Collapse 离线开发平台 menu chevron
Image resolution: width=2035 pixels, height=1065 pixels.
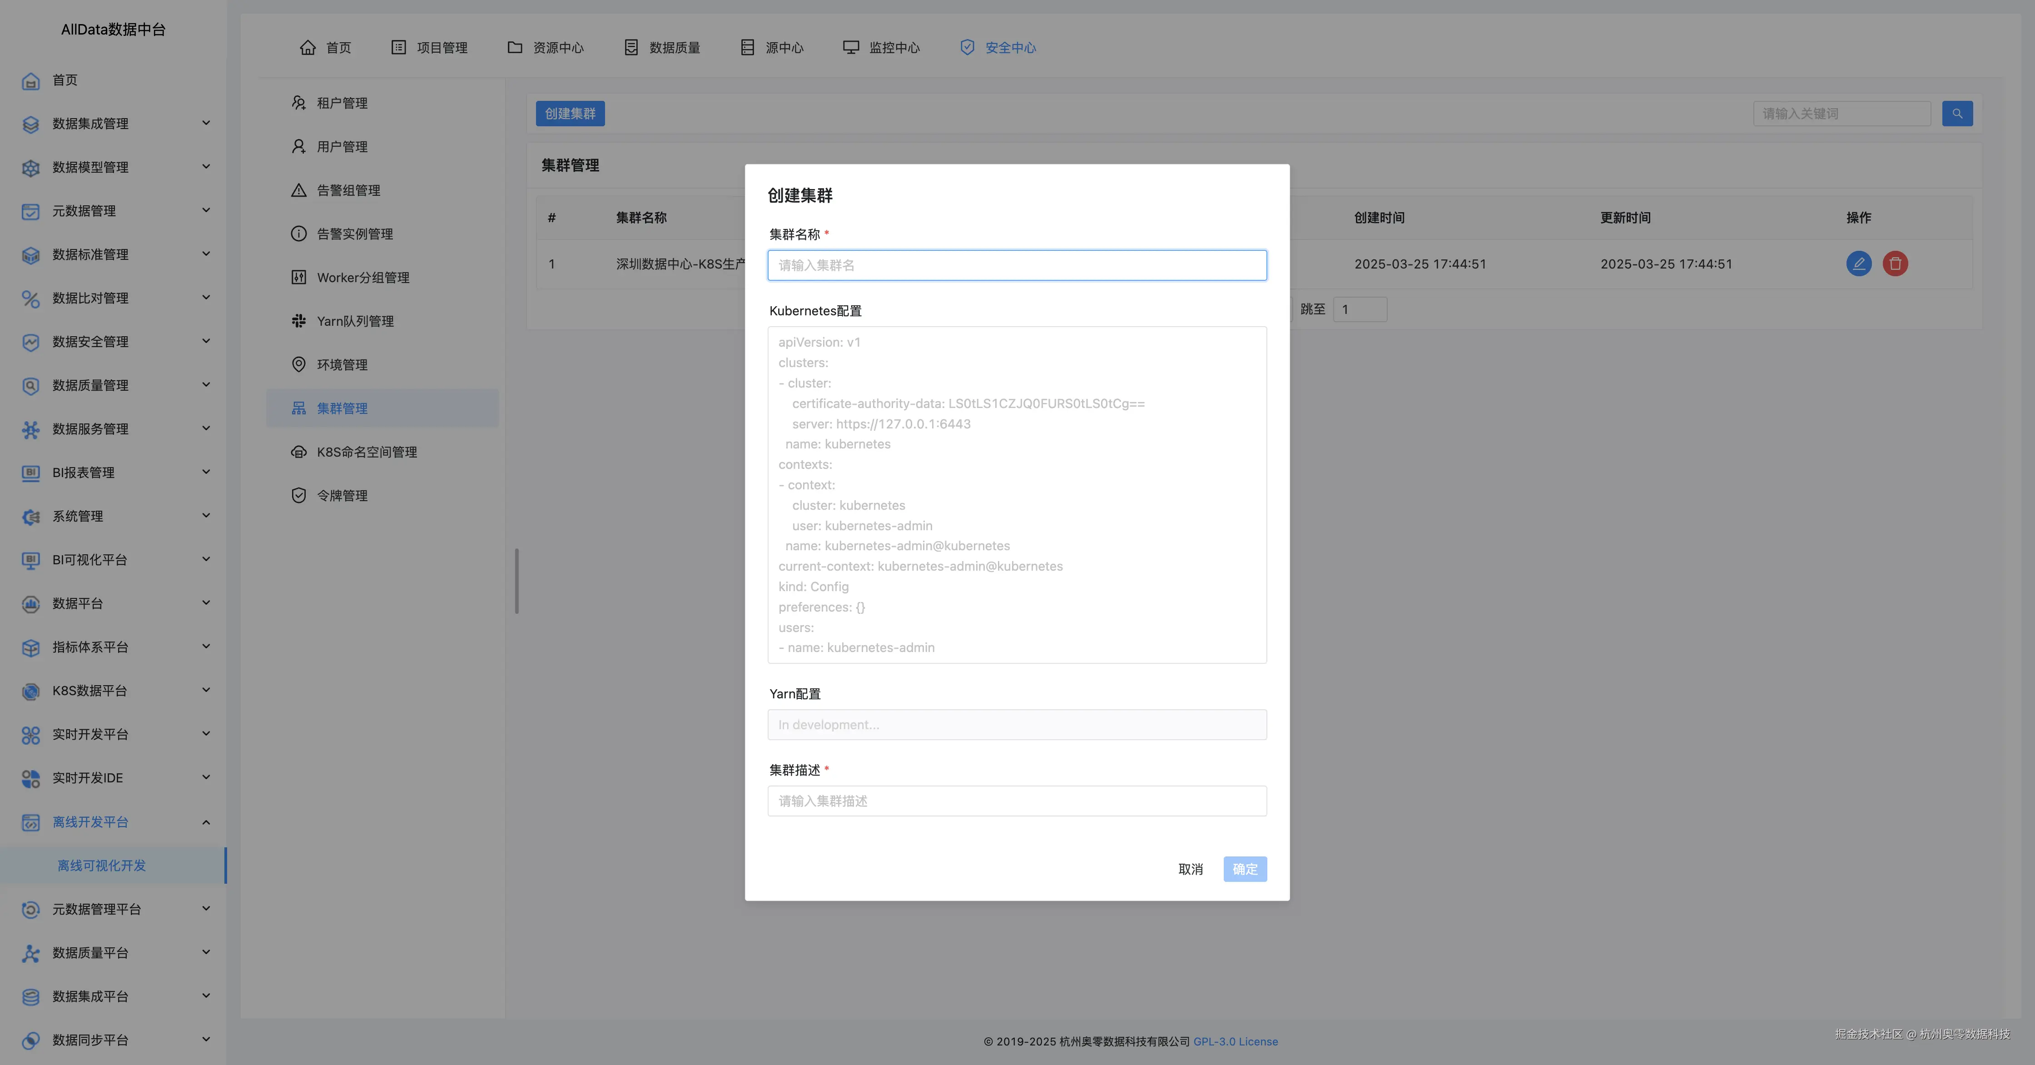[206, 821]
